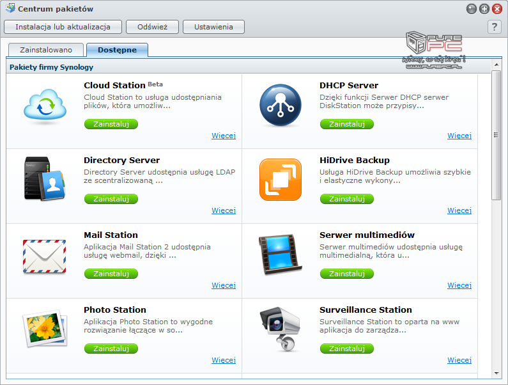Click the Centrum pakietów title bar icon

[x=10, y=8]
